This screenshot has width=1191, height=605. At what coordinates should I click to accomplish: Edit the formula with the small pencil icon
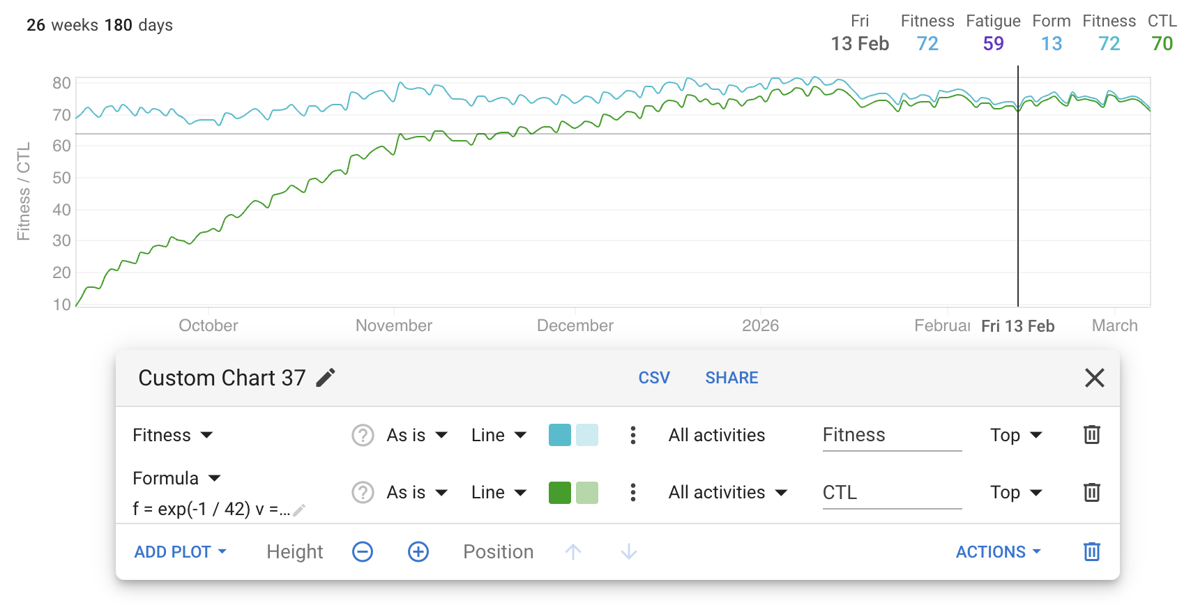click(299, 510)
